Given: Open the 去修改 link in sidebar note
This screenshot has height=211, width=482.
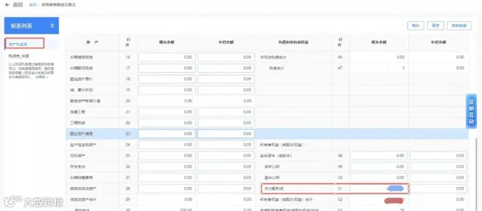Looking at the screenshot, I should tap(42, 77).
